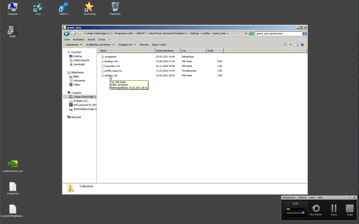
Task: Open the In Bibliothek aufnehmen dropdown
Action: (x=100, y=45)
